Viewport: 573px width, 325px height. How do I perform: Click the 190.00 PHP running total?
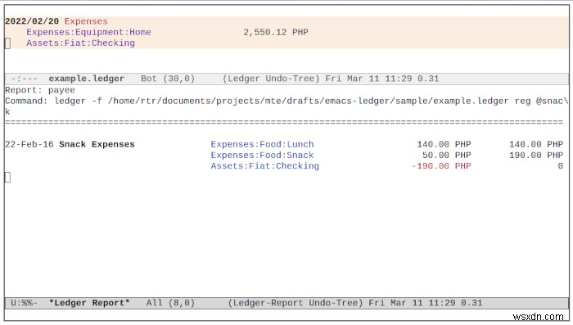click(536, 155)
